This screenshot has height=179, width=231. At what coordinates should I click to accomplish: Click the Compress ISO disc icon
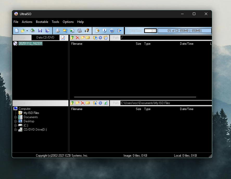tap(72, 31)
